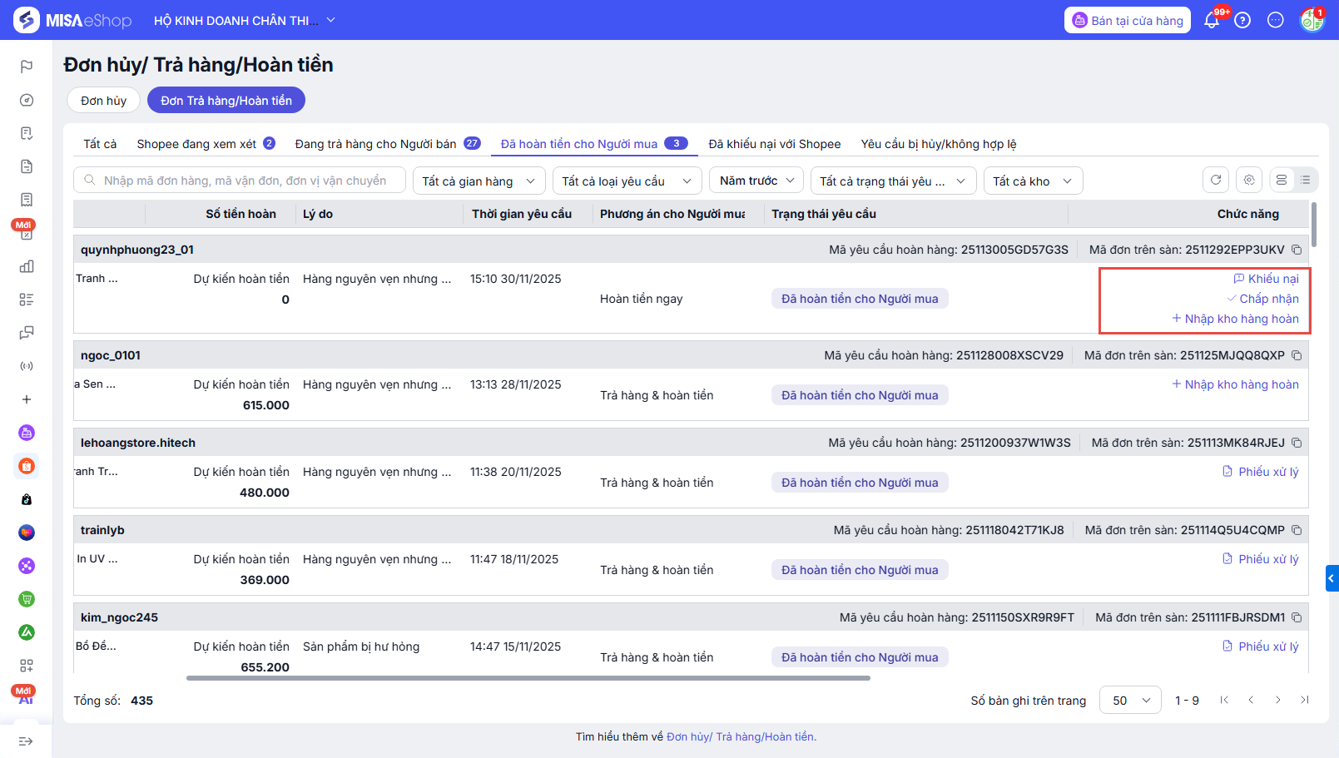Click 'Chấp nhận' for quynhphuong23_01 order
This screenshot has height=758, width=1339.
click(x=1262, y=299)
